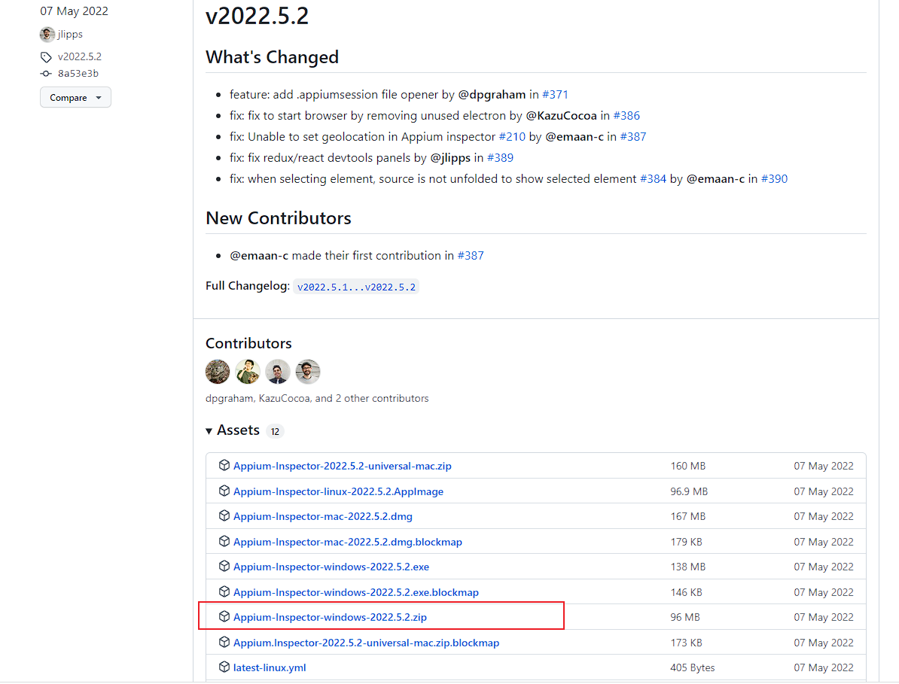Click the jlipps avatar in the sidebar
The image size is (899, 684).
[x=47, y=35]
